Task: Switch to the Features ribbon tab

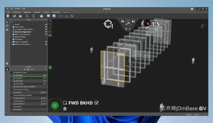Action: coord(37,12)
